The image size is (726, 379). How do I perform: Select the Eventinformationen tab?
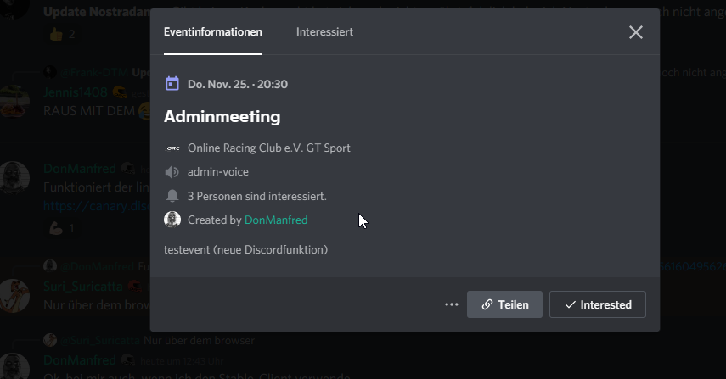[x=213, y=32]
